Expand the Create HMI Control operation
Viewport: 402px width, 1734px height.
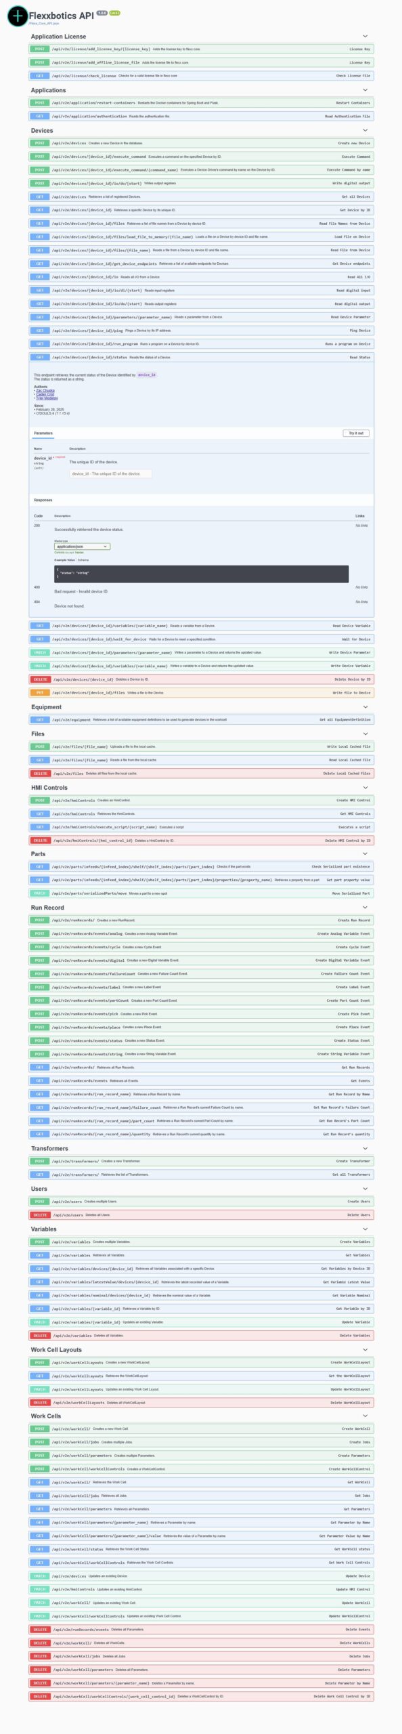pyautogui.click(x=201, y=800)
